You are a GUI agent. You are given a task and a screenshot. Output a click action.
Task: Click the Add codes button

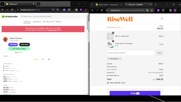[x=13, y=44]
